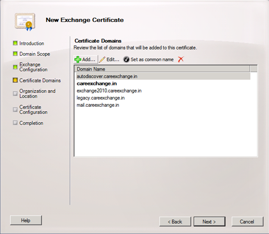This screenshot has height=234, width=269.
Task: Open Help for this wizard
Action: coord(26,220)
